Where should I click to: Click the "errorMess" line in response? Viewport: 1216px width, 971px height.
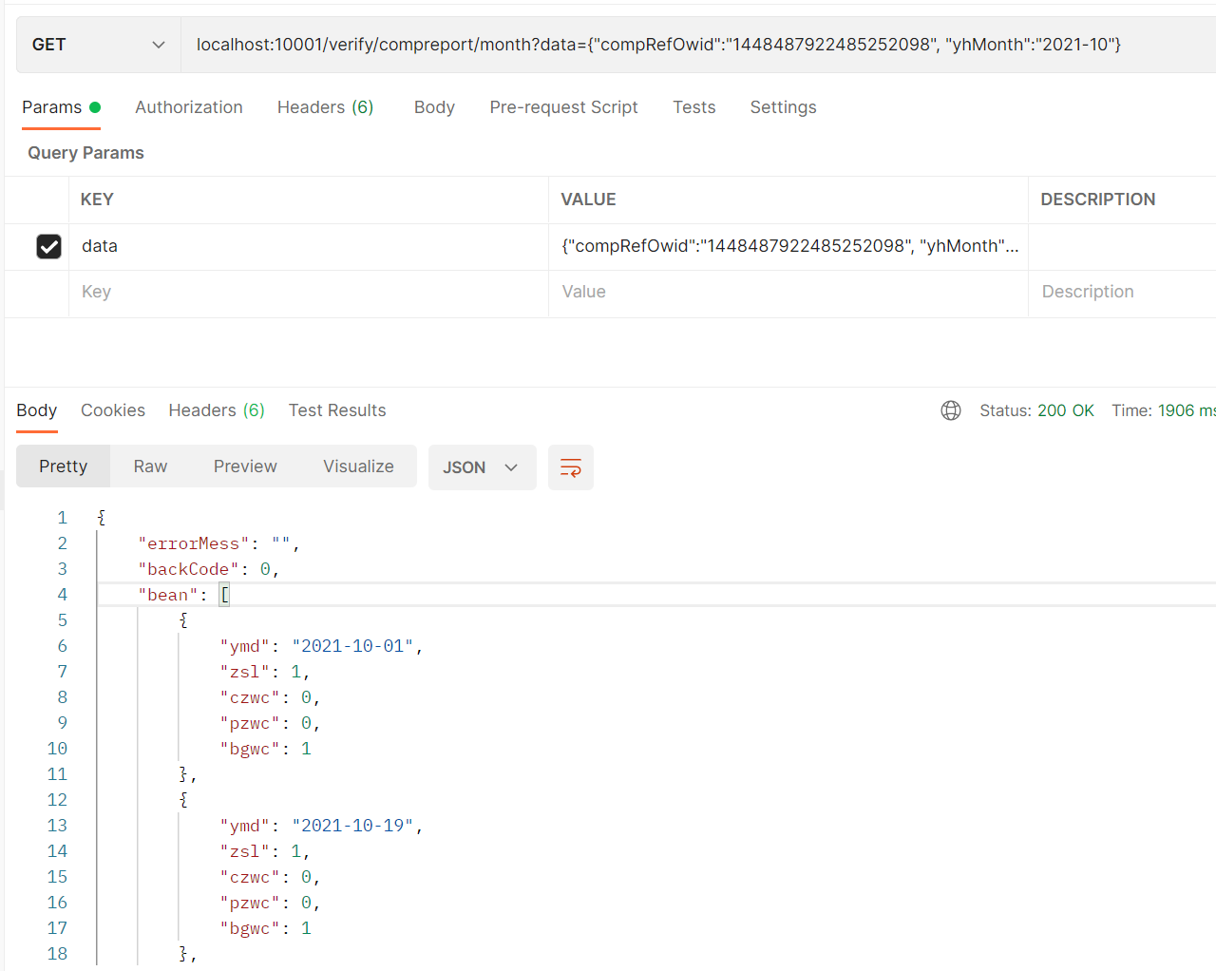[219, 543]
